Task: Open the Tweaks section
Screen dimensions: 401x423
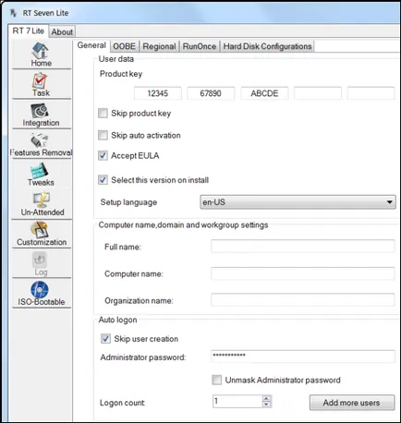Action: pos(42,175)
